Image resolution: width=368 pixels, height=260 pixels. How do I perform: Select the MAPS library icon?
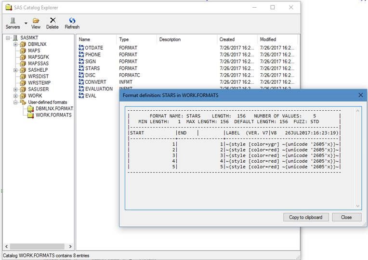[x=23, y=51]
